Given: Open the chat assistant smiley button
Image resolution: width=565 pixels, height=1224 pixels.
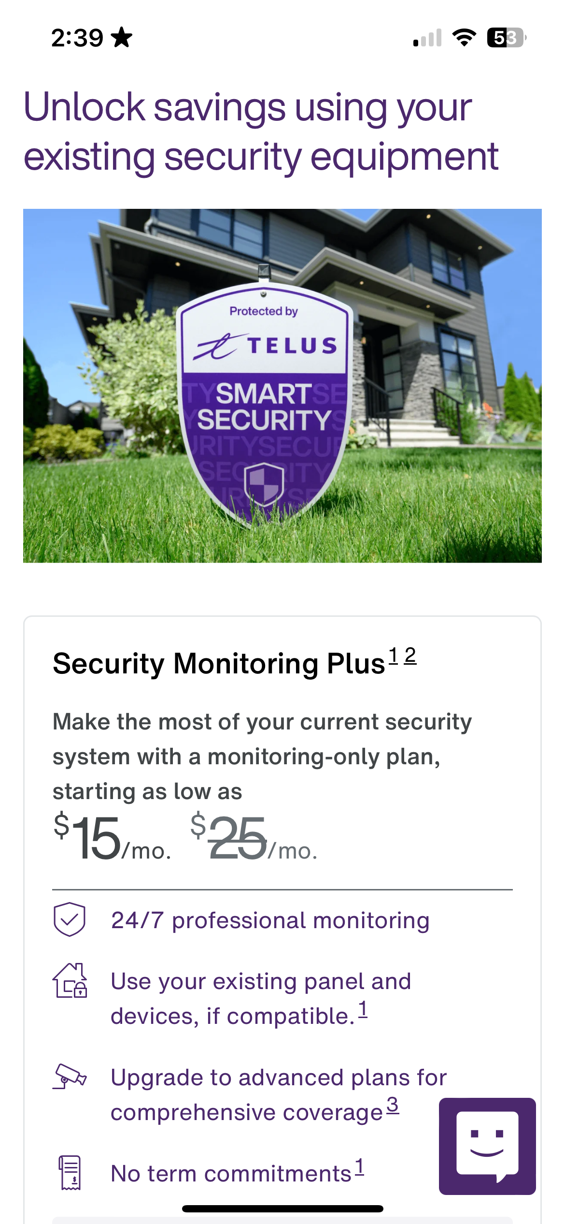Looking at the screenshot, I should click(487, 1146).
